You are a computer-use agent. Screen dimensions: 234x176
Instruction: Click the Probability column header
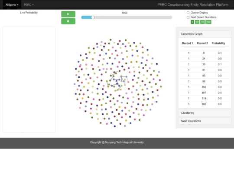tap(218, 43)
